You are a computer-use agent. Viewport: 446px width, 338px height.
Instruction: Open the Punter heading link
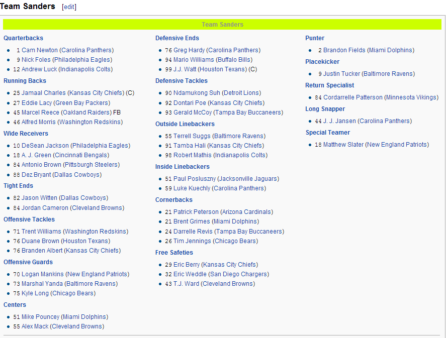pyautogui.click(x=315, y=38)
